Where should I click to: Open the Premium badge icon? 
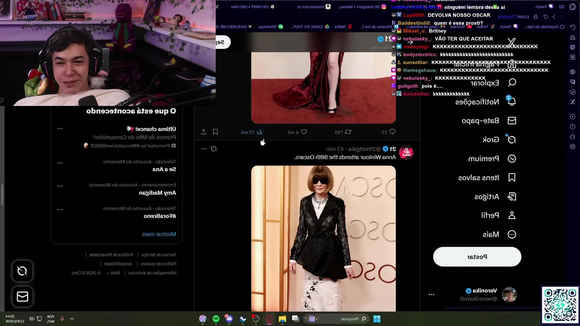click(x=512, y=158)
